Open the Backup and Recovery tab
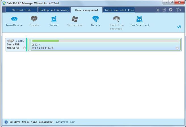Viewport: 186px width, 127px height. (x=54, y=10)
